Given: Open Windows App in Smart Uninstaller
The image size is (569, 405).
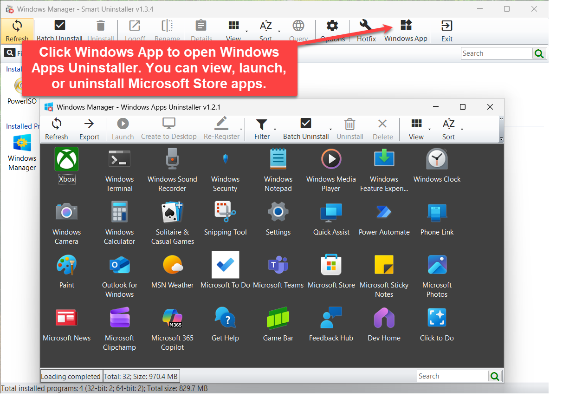Looking at the screenshot, I should (406, 31).
